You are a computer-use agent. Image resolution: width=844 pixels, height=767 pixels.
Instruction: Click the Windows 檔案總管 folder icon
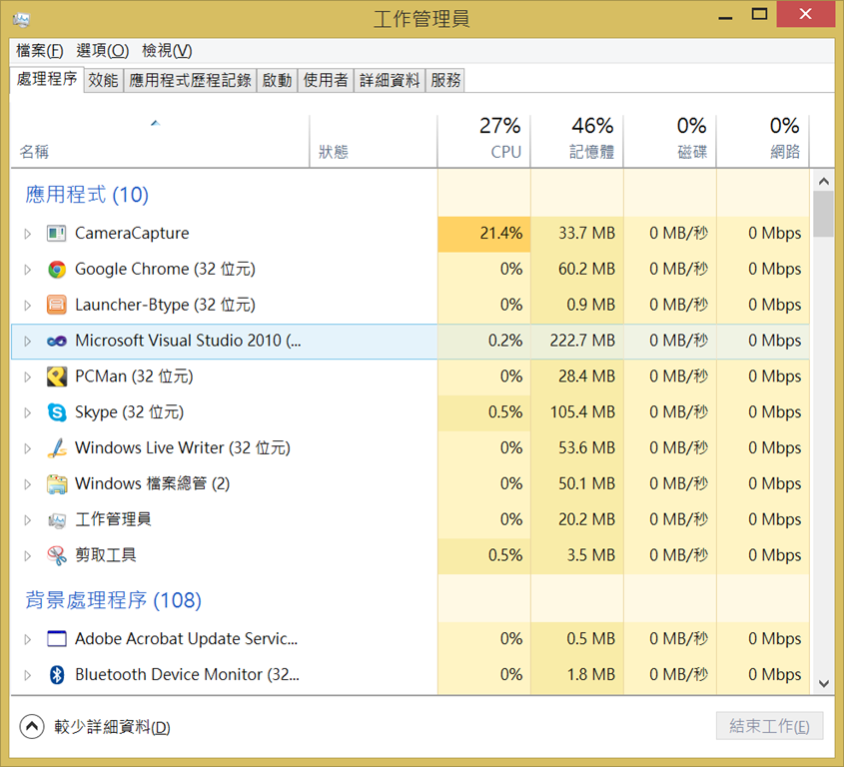point(57,484)
